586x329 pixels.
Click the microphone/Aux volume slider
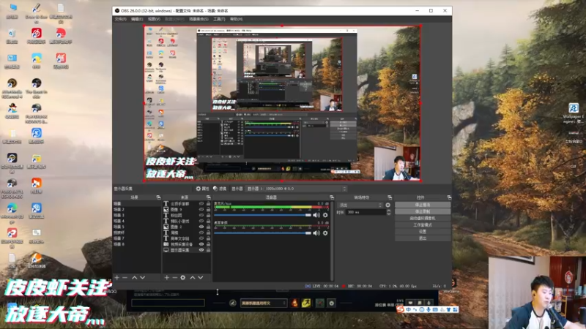(263, 215)
